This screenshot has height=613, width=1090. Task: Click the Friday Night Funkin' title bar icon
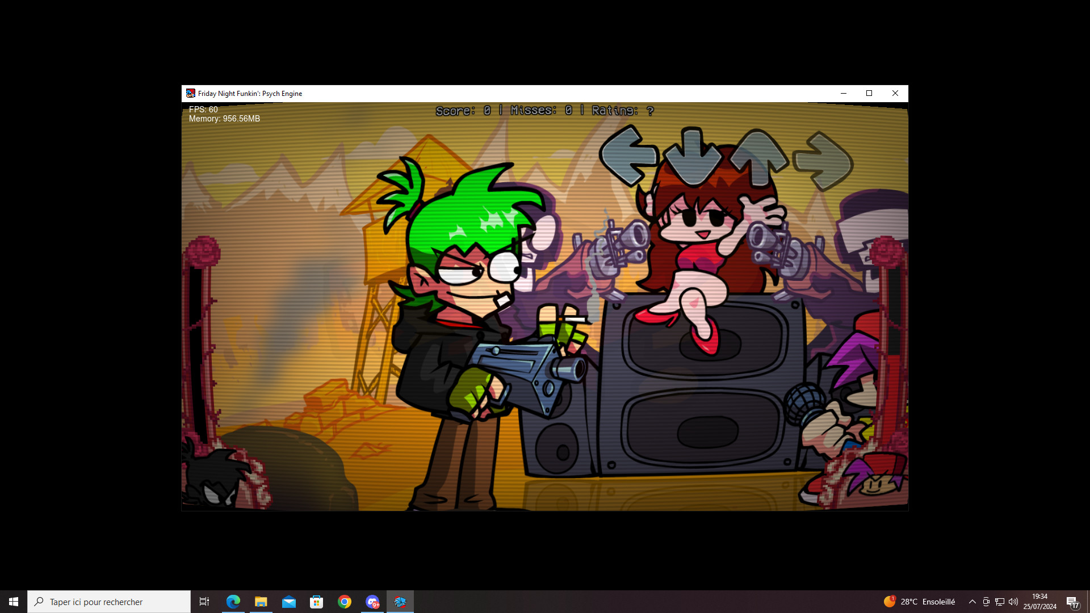click(191, 94)
